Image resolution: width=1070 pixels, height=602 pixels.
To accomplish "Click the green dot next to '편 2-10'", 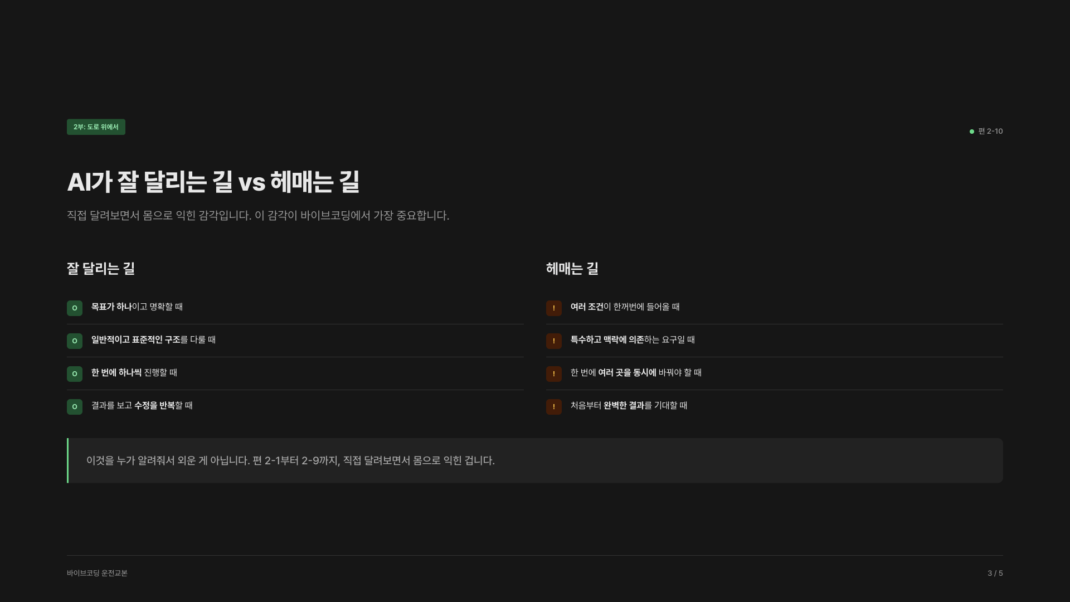I will (x=972, y=132).
